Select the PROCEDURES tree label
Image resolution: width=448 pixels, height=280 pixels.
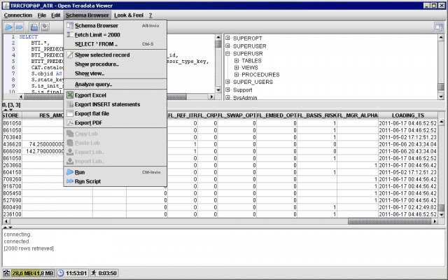260,75
